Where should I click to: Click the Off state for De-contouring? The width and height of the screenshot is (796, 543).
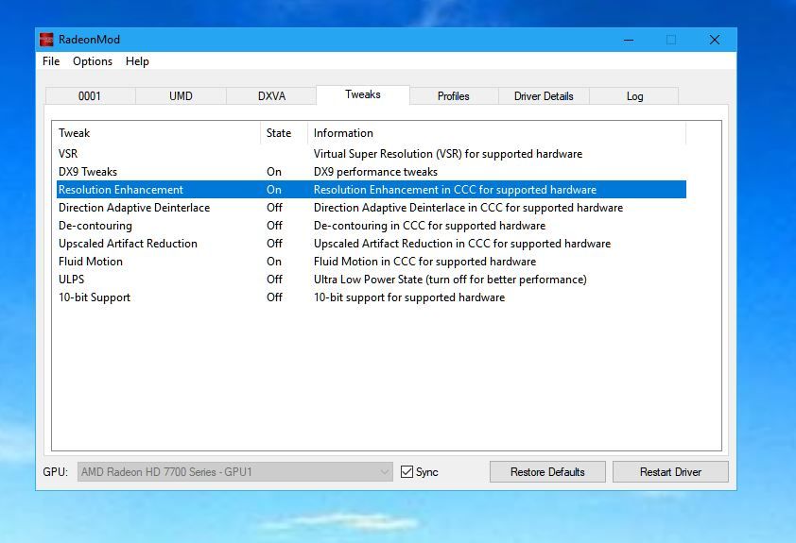coord(275,226)
